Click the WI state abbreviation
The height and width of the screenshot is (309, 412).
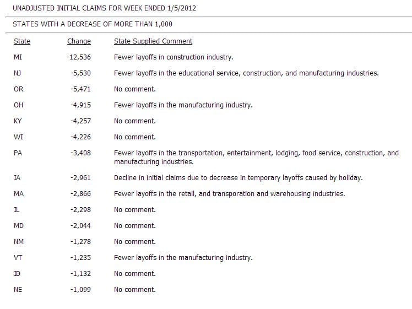pyautogui.click(x=18, y=137)
